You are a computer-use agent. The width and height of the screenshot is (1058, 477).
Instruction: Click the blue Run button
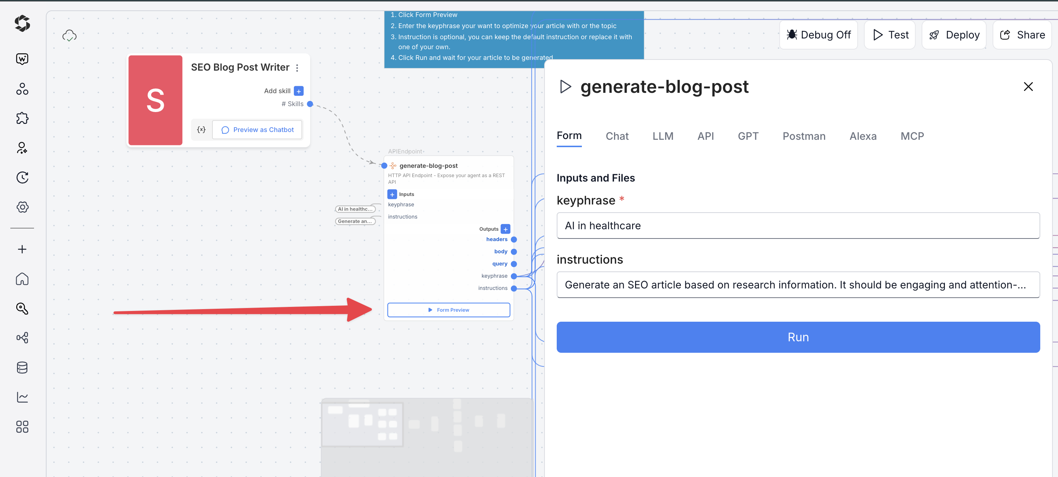point(798,337)
